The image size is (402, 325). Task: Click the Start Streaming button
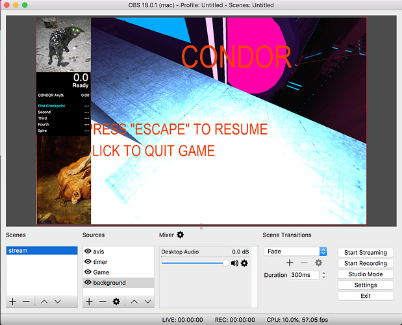coord(365,252)
